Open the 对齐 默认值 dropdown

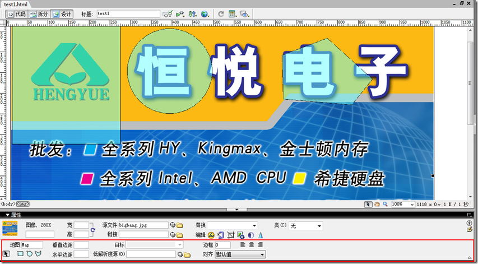(240, 254)
